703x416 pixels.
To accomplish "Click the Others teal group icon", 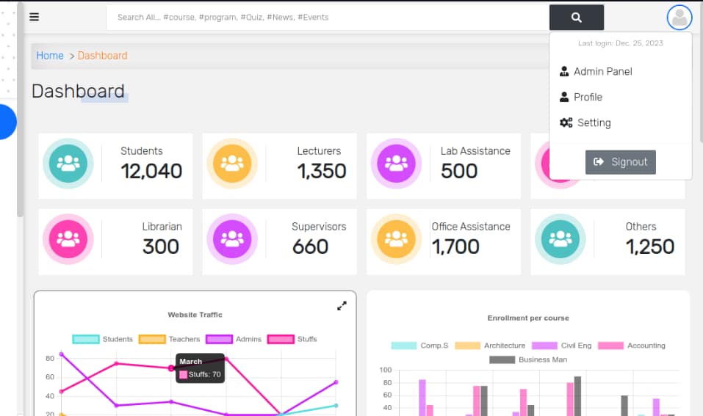I will [560, 240].
